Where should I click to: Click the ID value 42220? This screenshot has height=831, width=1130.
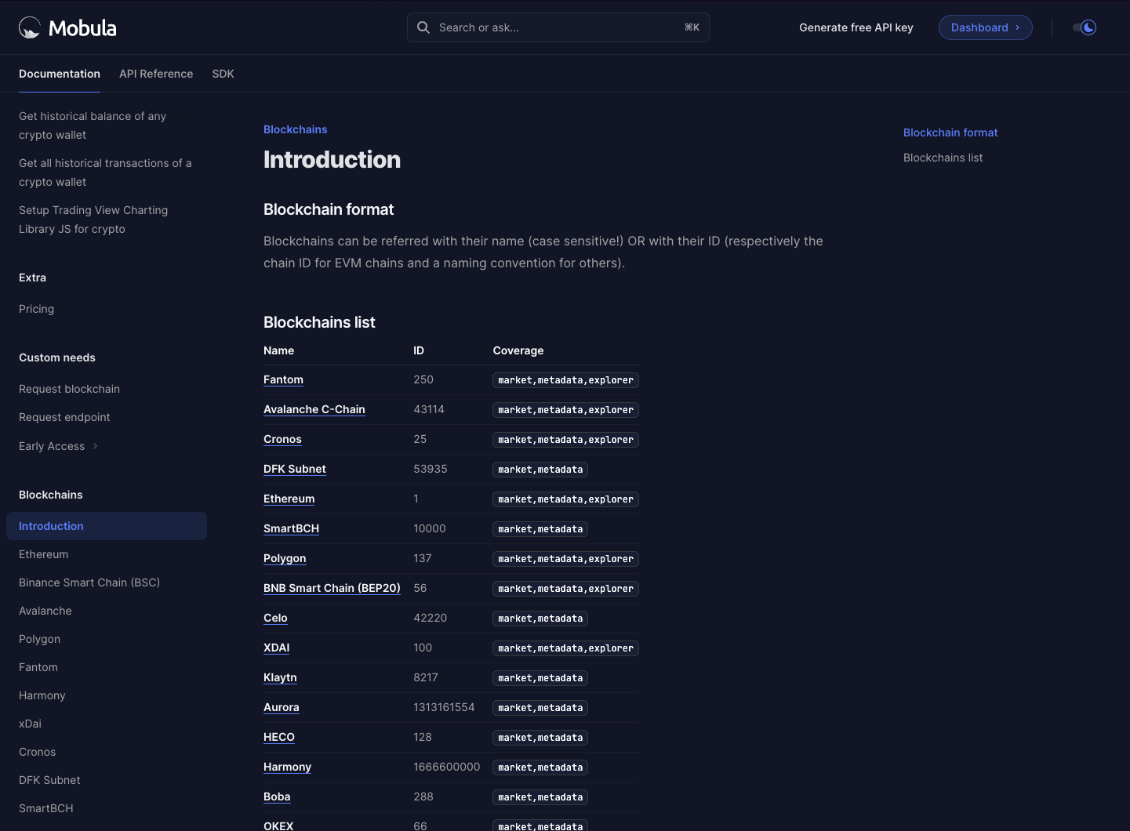(x=431, y=618)
